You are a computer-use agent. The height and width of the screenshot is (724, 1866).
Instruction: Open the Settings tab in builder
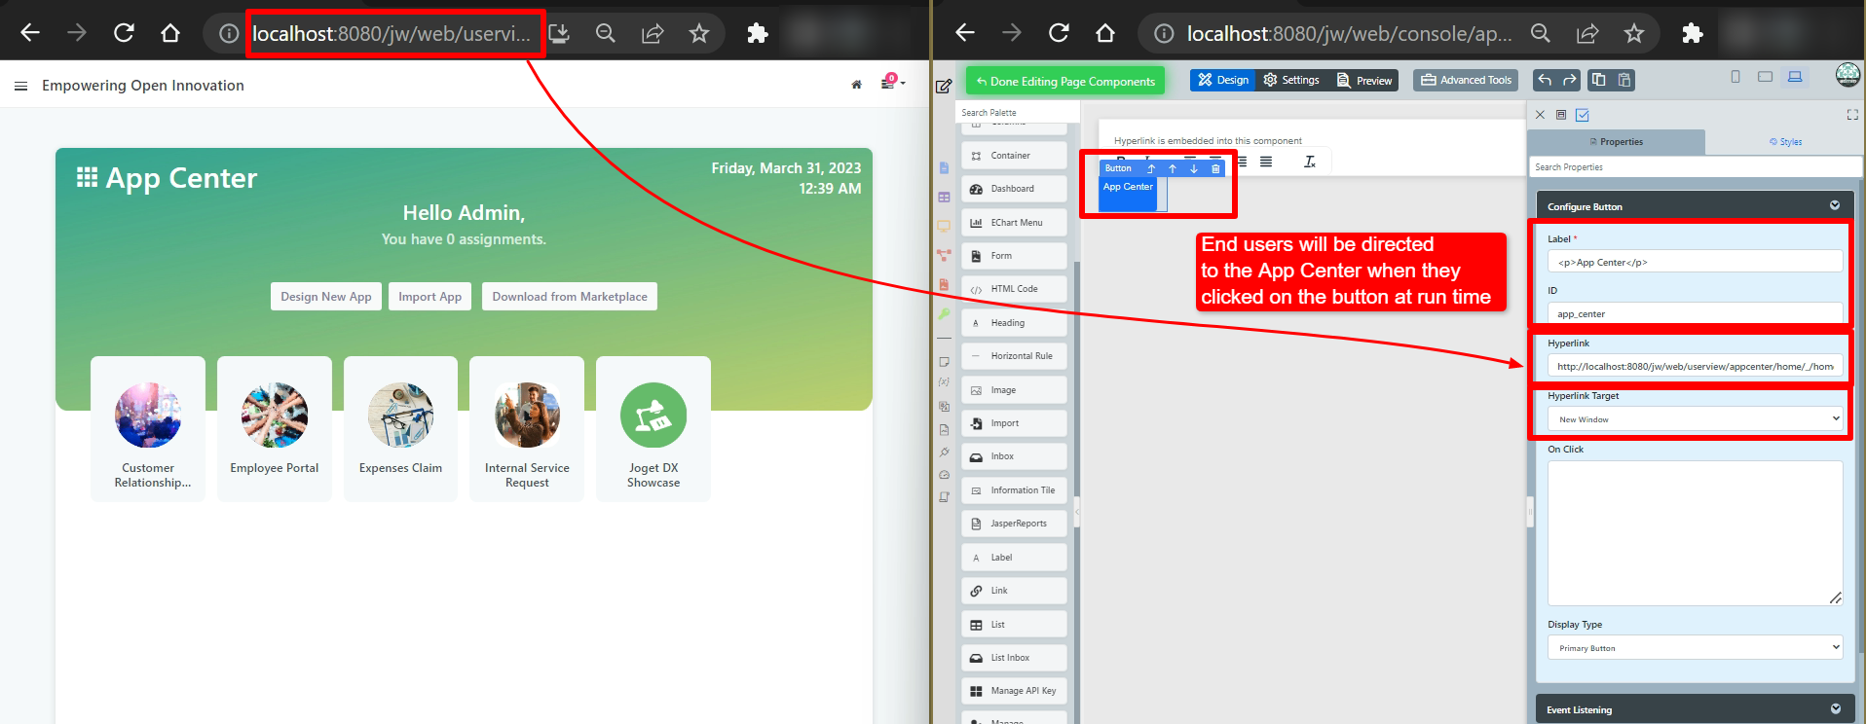[1291, 80]
